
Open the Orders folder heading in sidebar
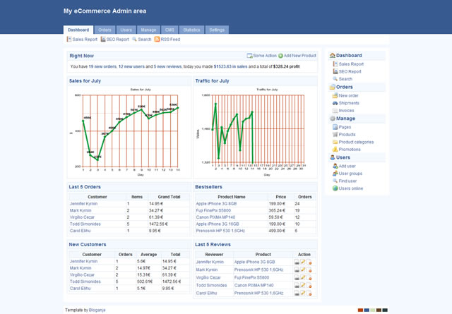tap(341, 87)
